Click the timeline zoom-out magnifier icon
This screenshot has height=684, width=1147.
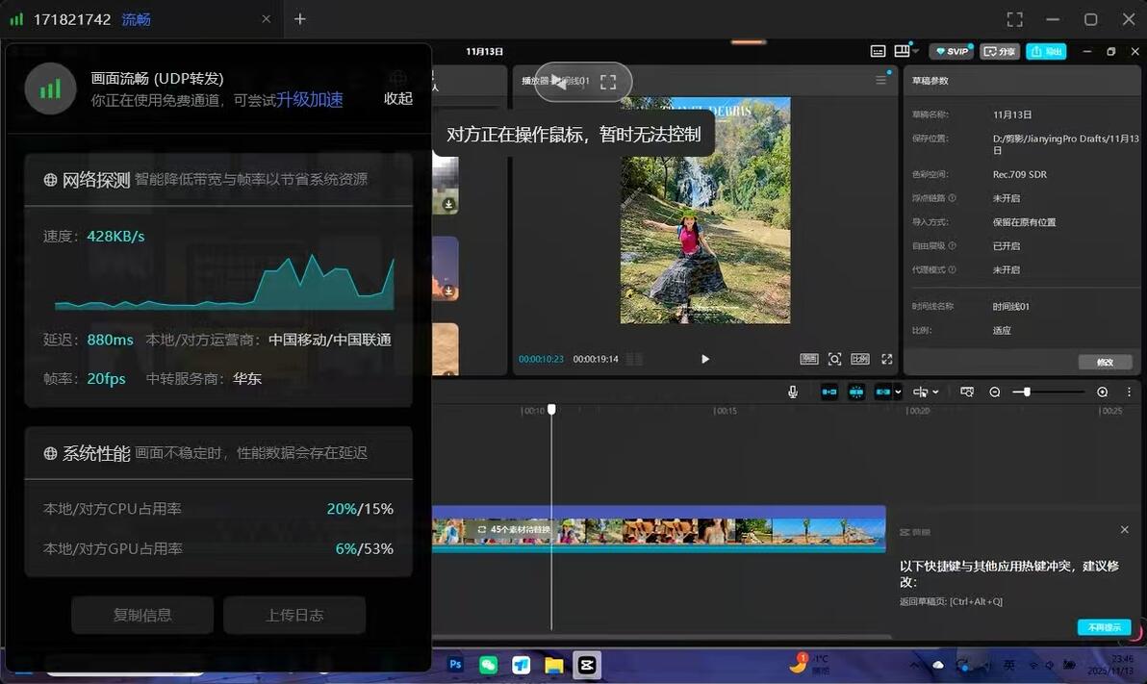(994, 393)
